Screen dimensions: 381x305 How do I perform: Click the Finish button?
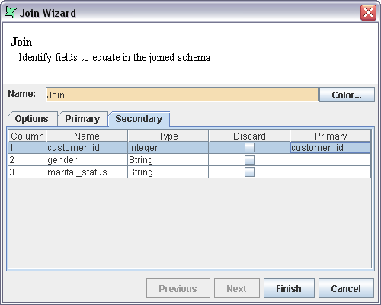pos(289,288)
